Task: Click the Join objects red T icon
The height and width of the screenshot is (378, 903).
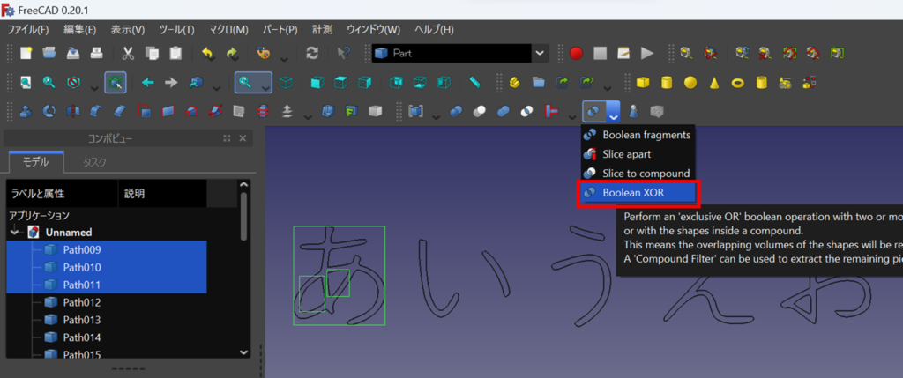Action: point(551,111)
